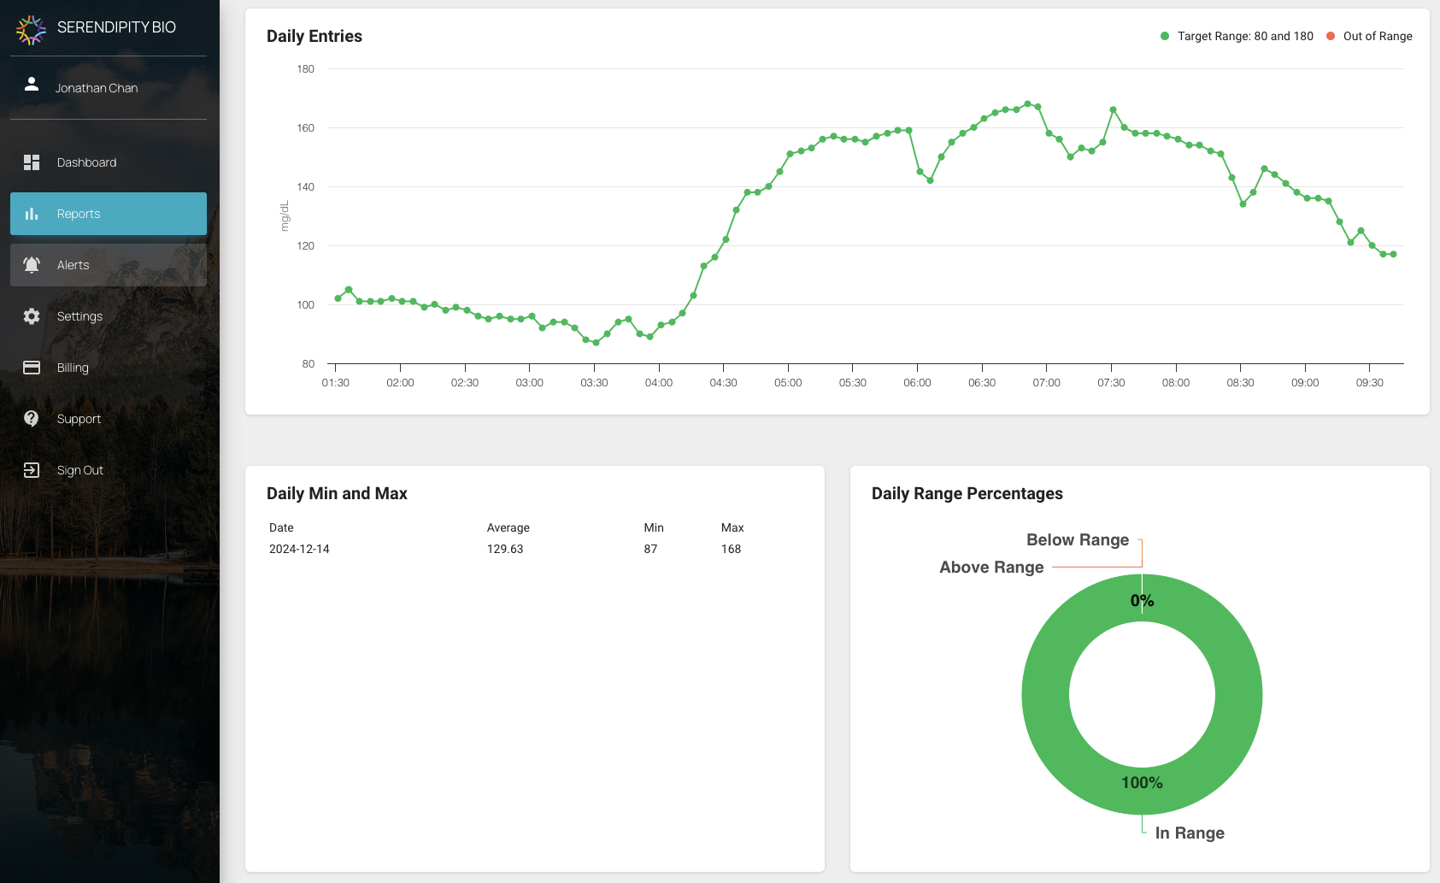Click the Billing credit card icon

click(x=32, y=368)
